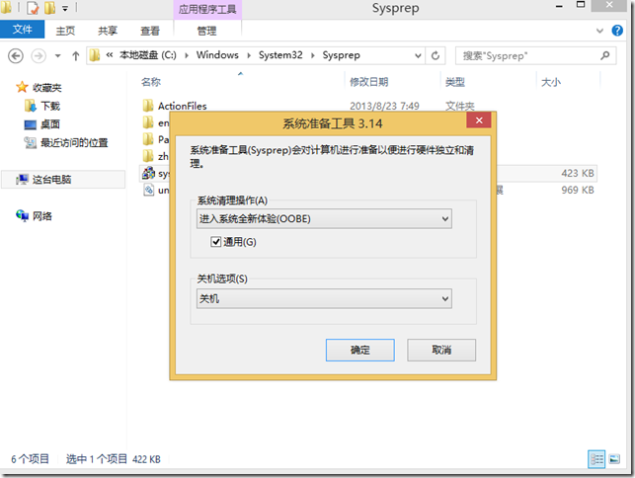Open 最近访问的位置 in navigation pane
Image resolution: width=635 pixels, height=478 pixels.
(x=74, y=142)
